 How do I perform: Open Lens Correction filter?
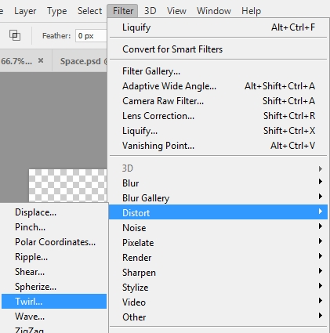point(218,116)
